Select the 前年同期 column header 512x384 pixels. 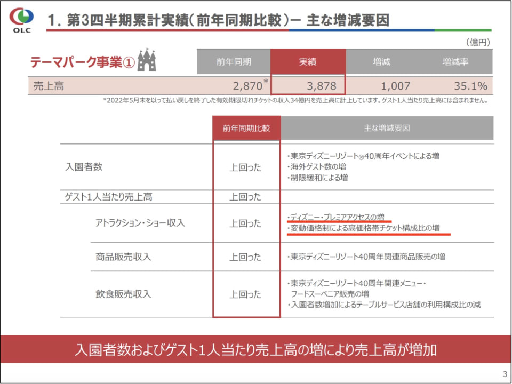234,61
